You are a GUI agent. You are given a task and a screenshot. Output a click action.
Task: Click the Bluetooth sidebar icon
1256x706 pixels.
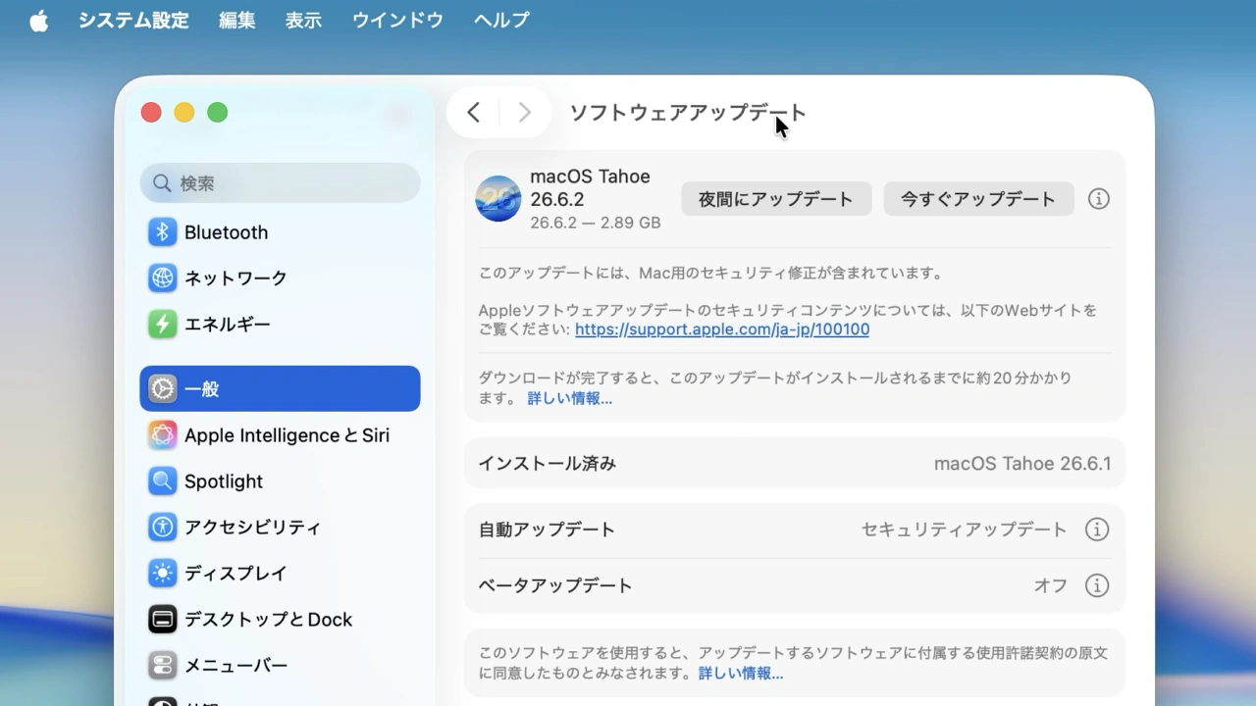click(162, 232)
